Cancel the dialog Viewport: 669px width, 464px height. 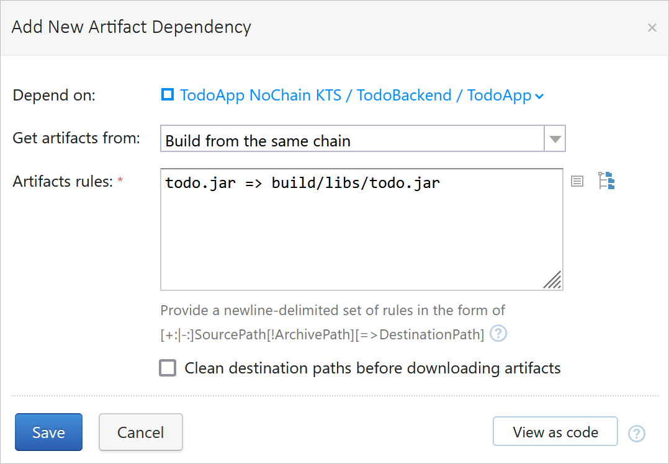click(x=140, y=432)
